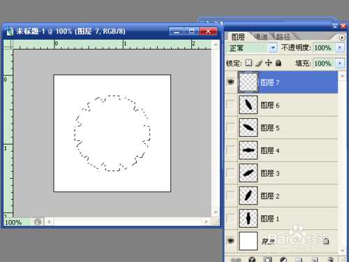Click the 图层 3 layer thumbnail
Viewport: 349px width, 262px height.
coord(248,173)
